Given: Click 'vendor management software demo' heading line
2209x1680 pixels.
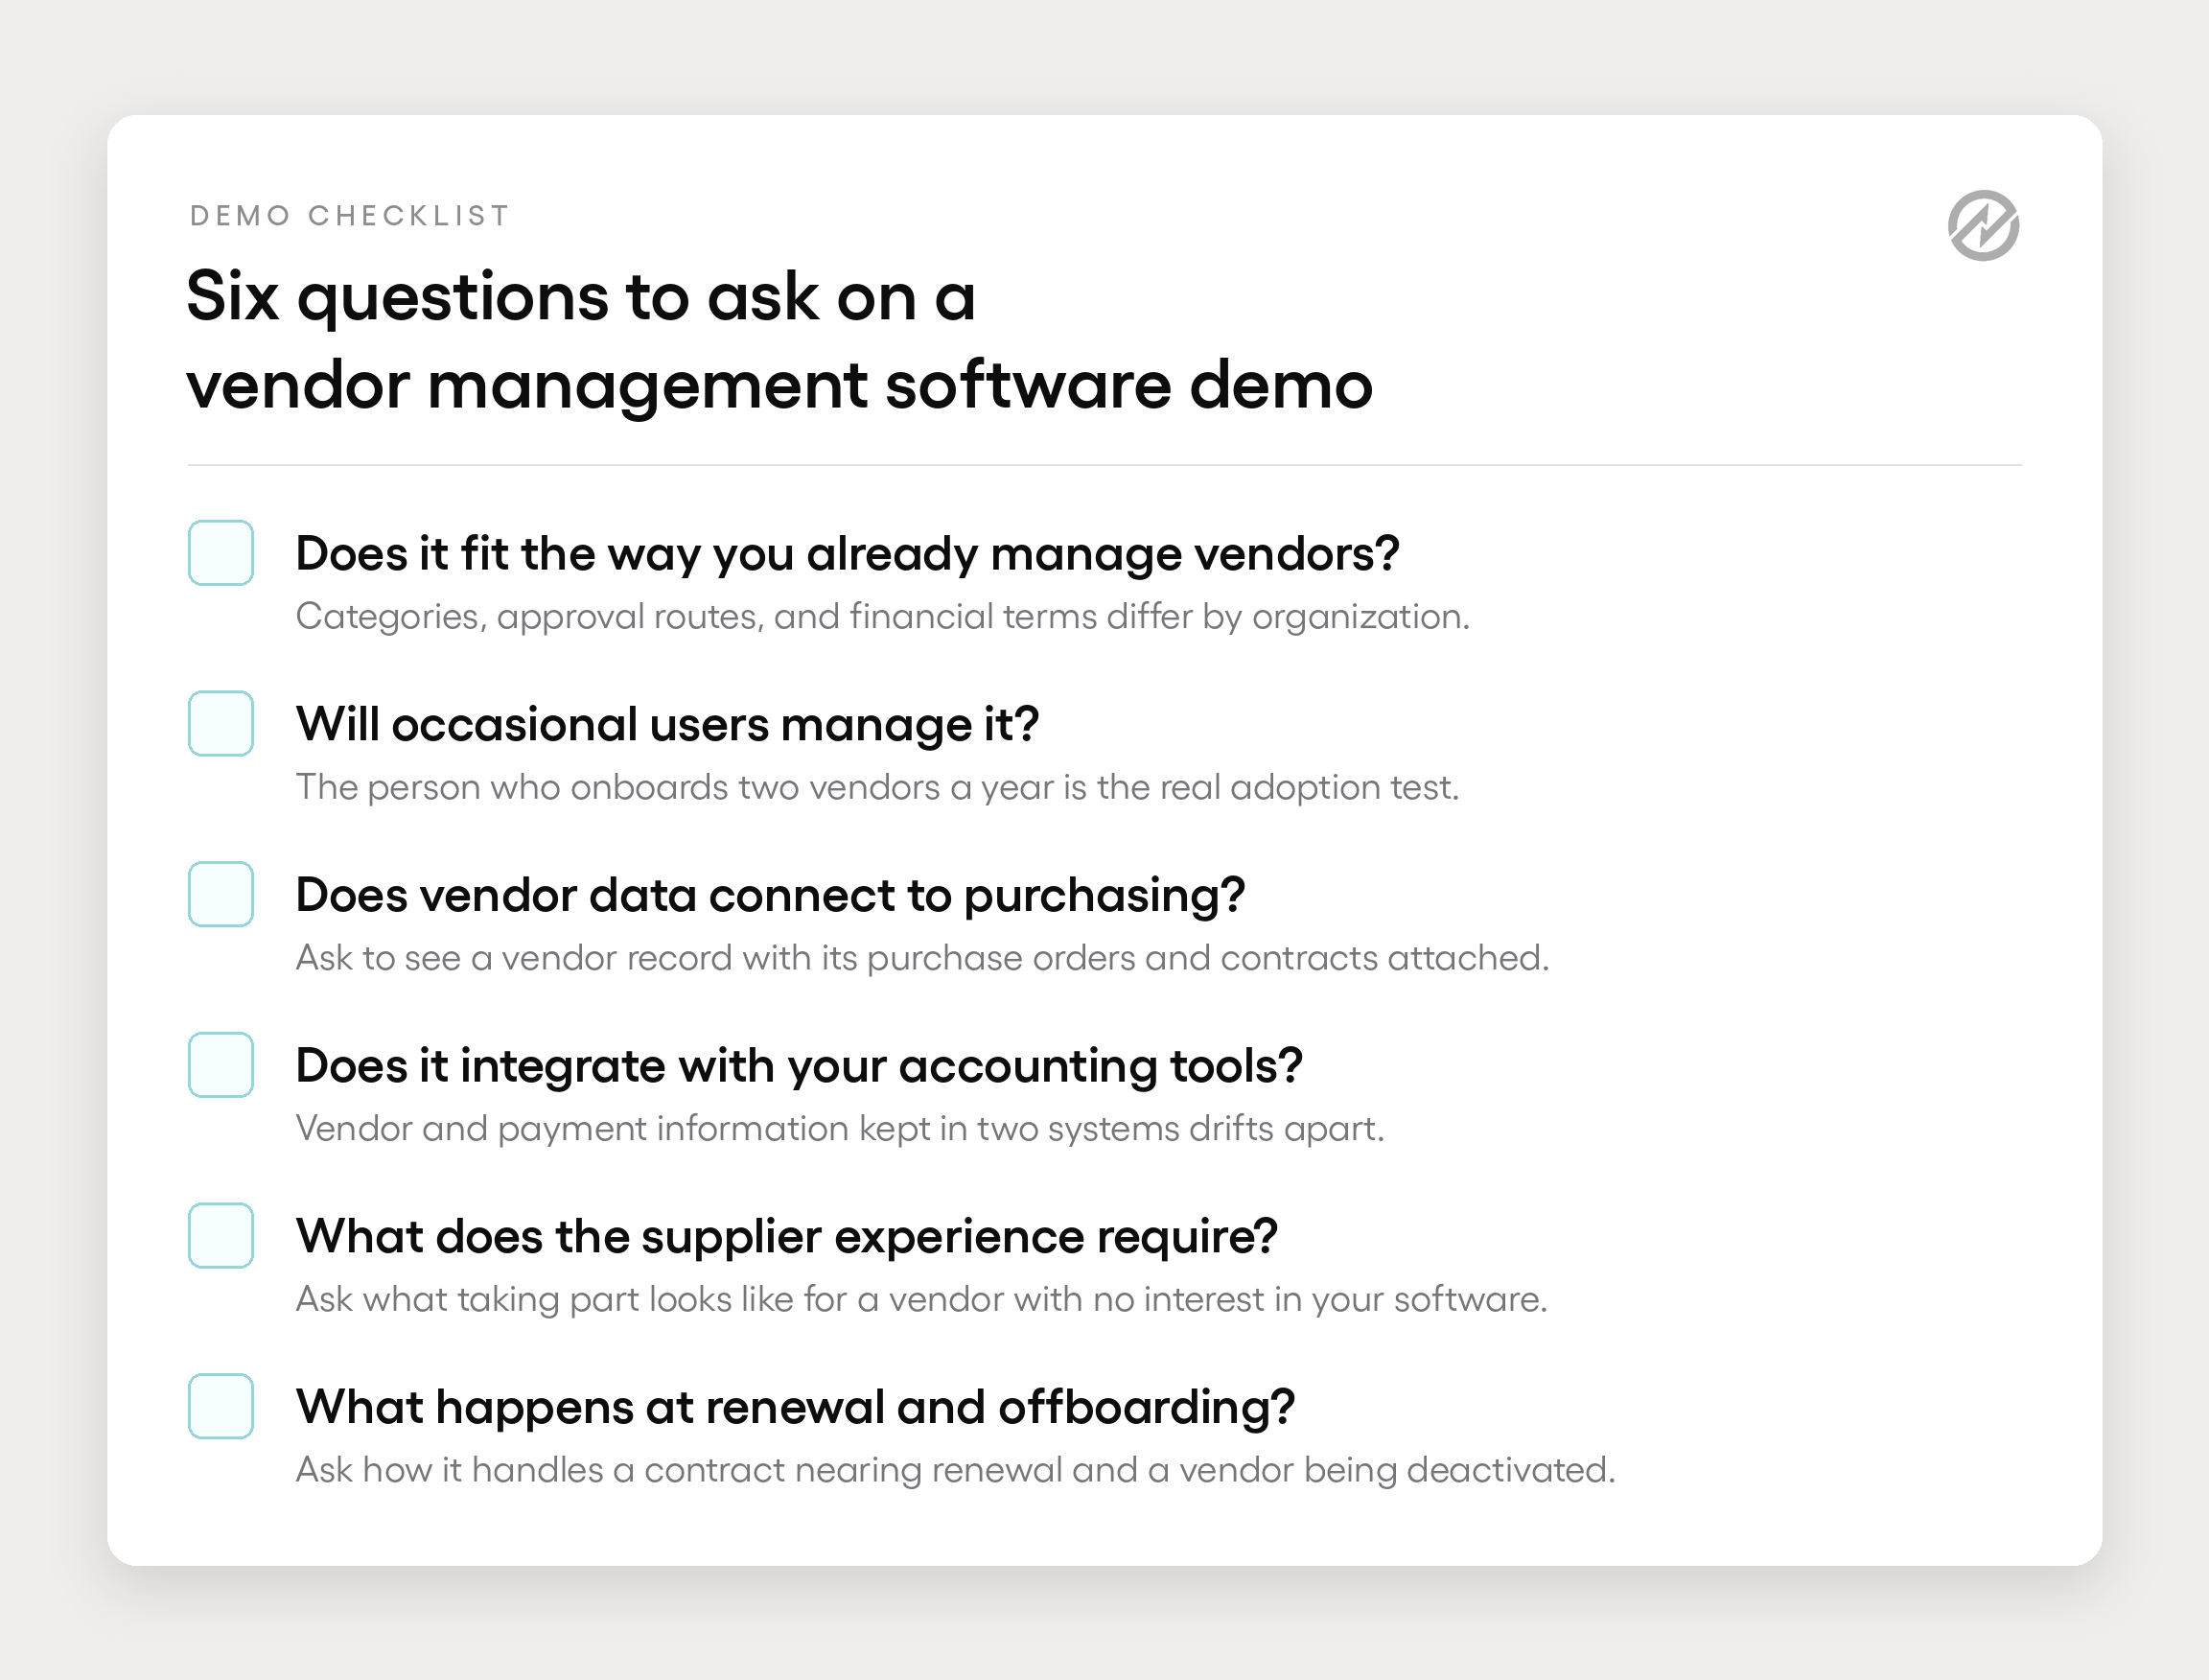Looking at the screenshot, I should 780,387.
